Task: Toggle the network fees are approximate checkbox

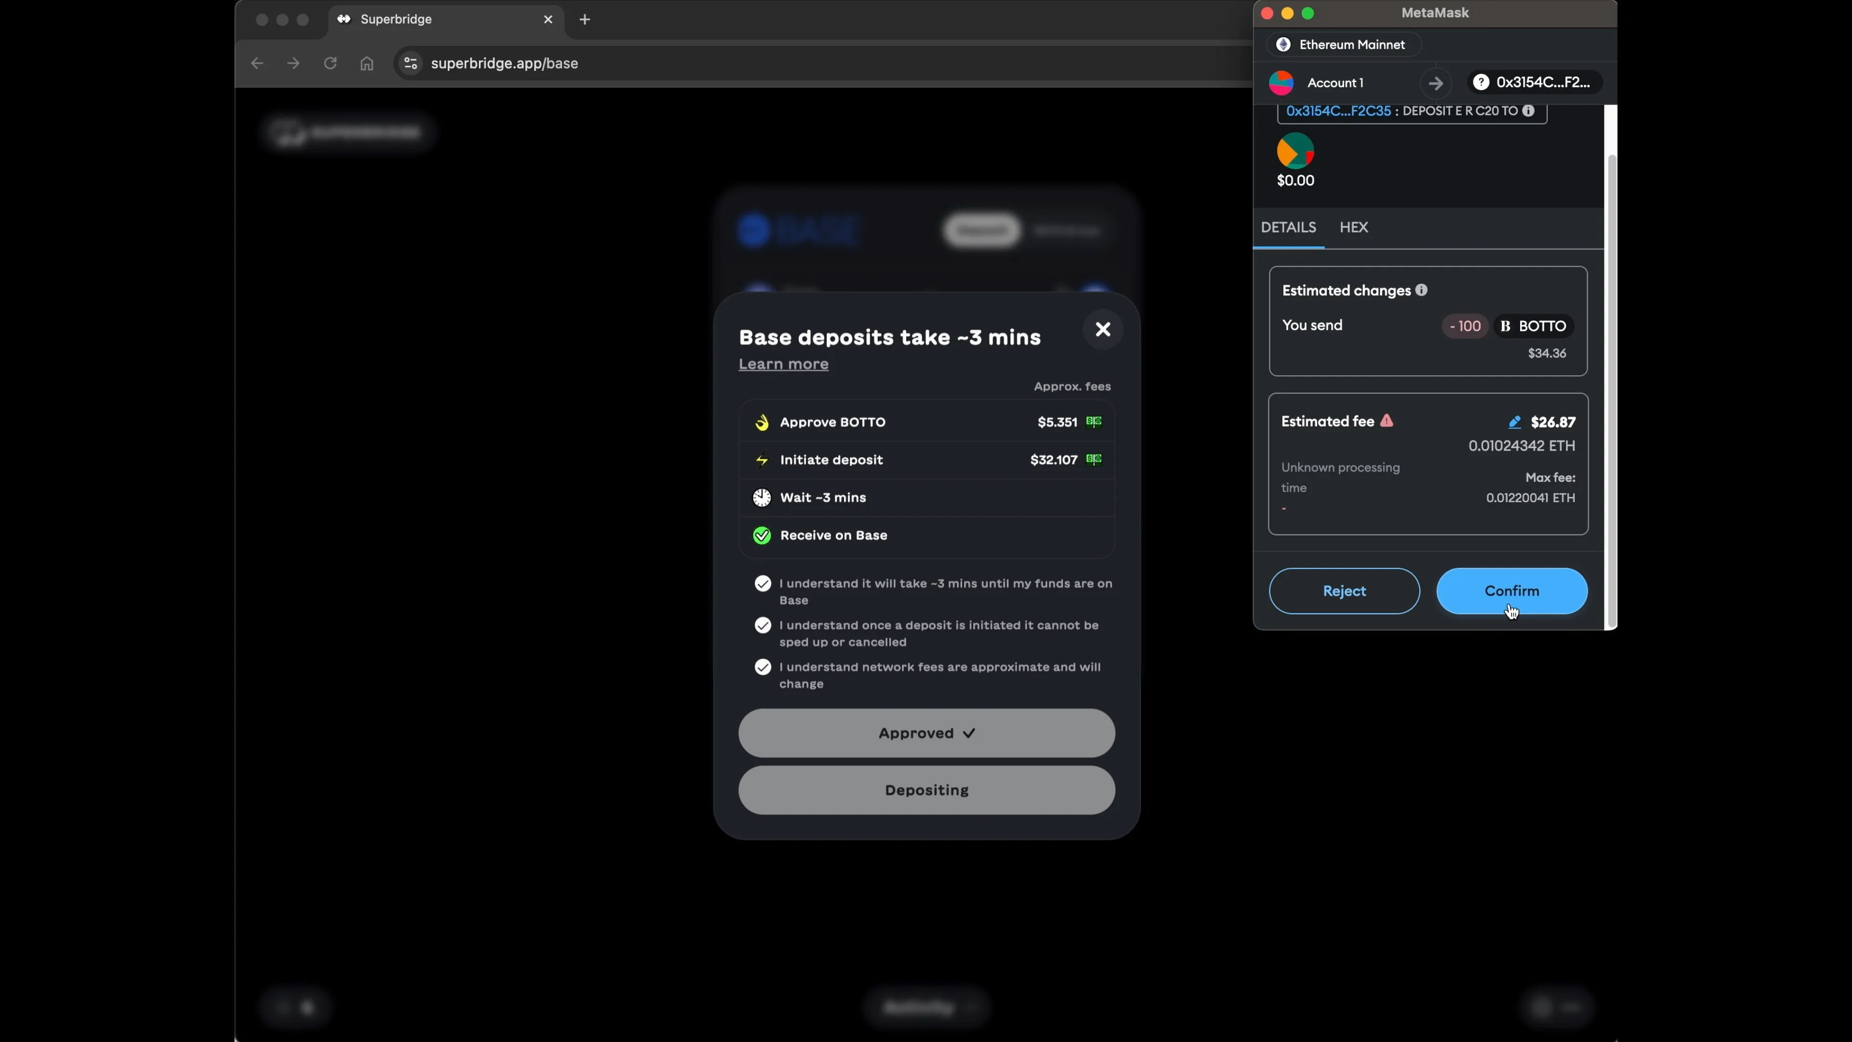Action: [763, 667]
